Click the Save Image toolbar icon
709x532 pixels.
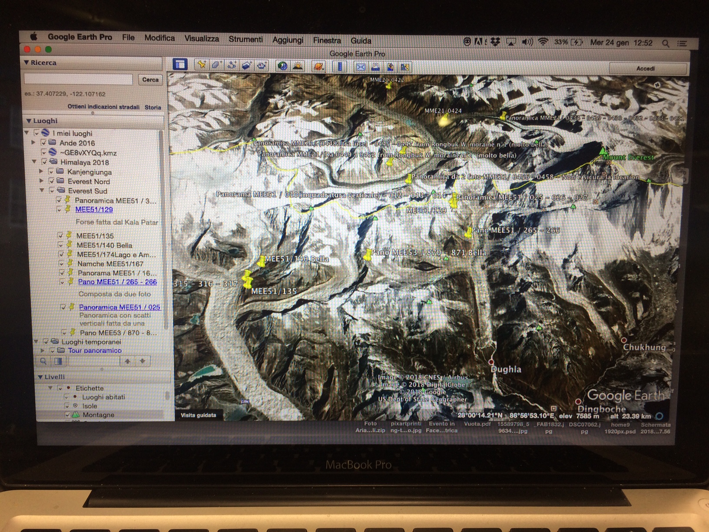coord(390,67)
